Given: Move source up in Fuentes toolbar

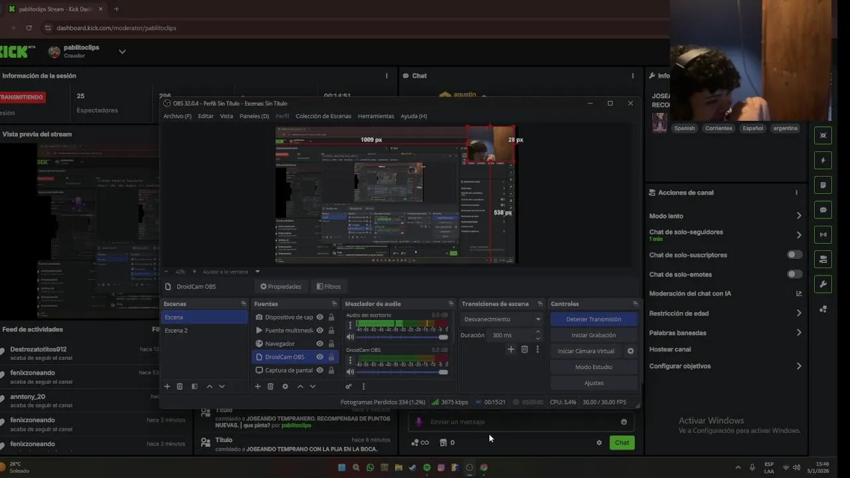Looking at the screenshot, I should [x=300, y=386].
